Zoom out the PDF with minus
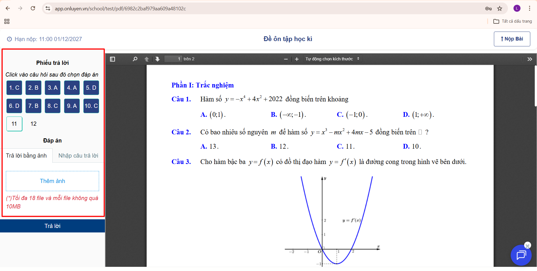 point(286,59)
